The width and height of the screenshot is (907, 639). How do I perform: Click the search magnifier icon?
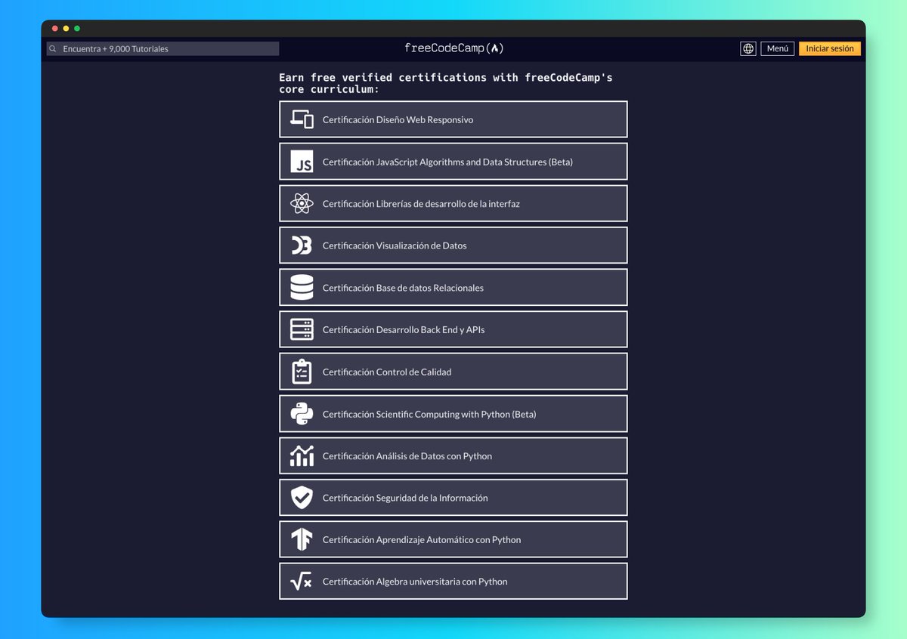(53, 48)
